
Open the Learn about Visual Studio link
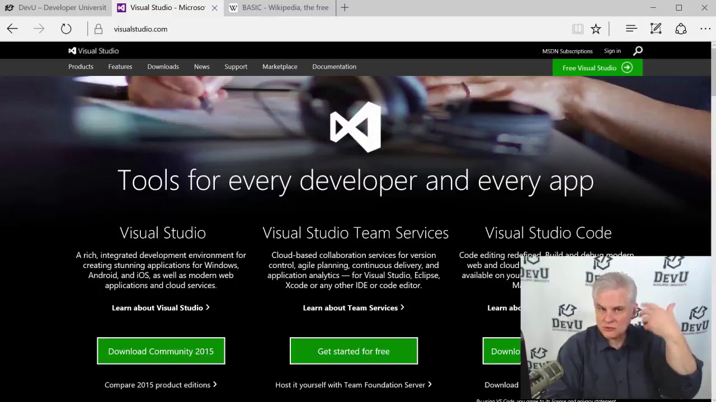pyautogui.click(x=161, y=308)
